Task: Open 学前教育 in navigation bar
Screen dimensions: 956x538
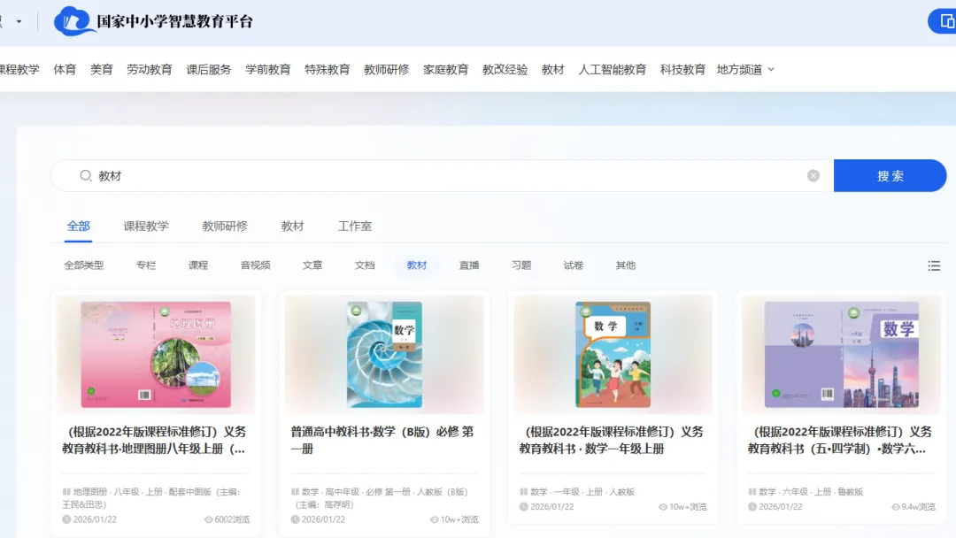Action: click(267, 69)
